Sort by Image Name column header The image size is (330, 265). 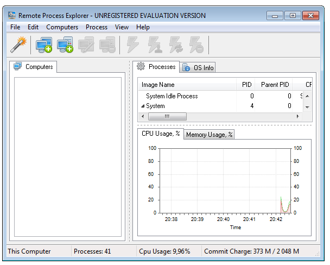(x=187, y=85)
